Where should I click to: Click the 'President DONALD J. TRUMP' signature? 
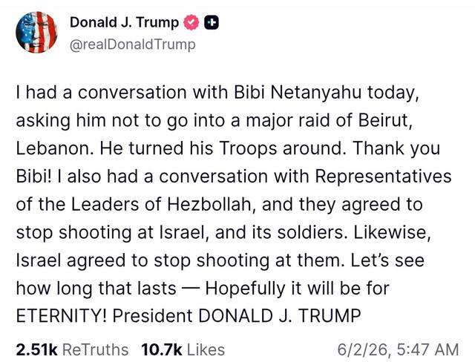237,316
